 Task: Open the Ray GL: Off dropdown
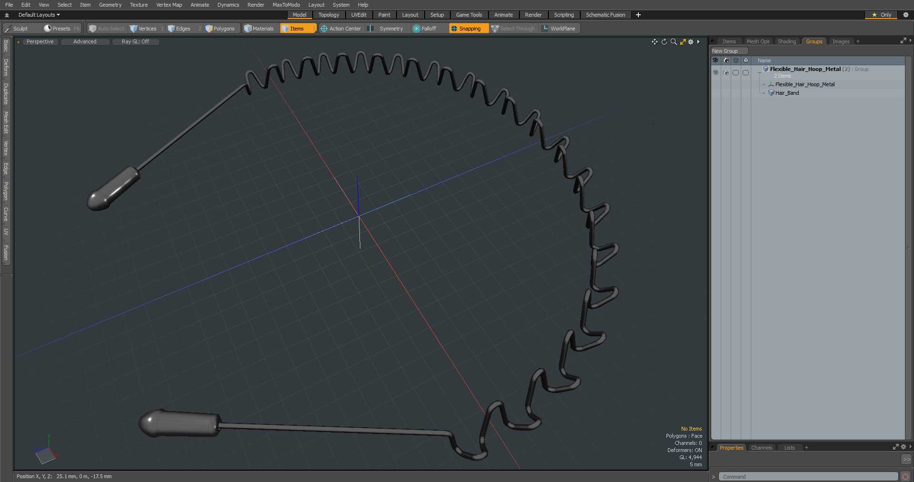point(136,42)
